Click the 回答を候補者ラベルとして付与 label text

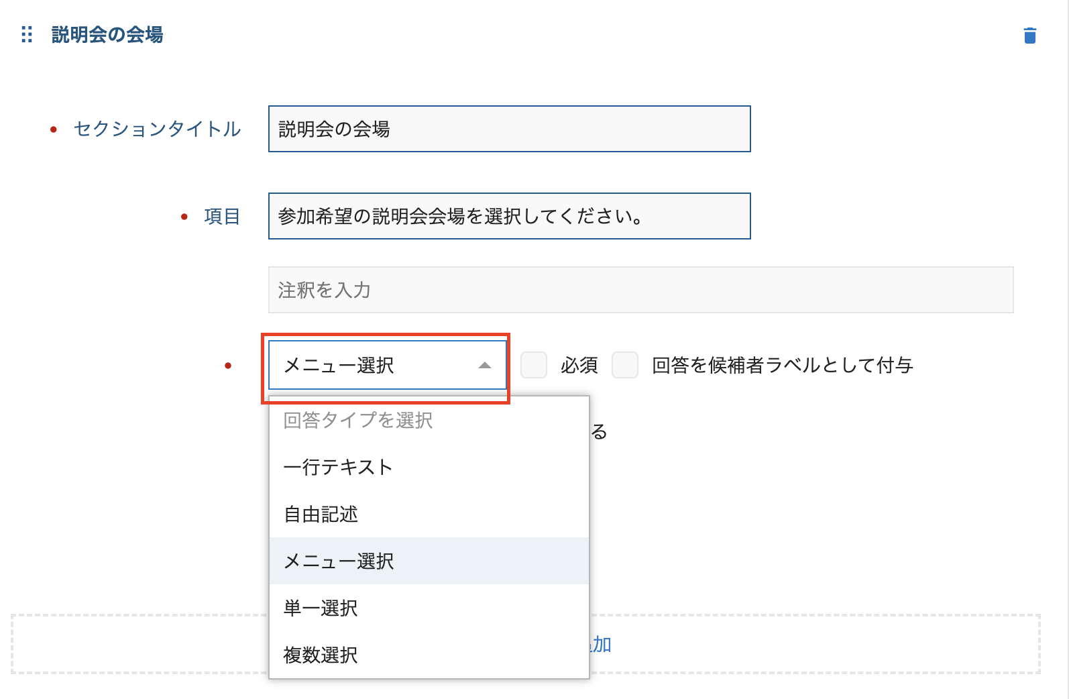[783, 366]
